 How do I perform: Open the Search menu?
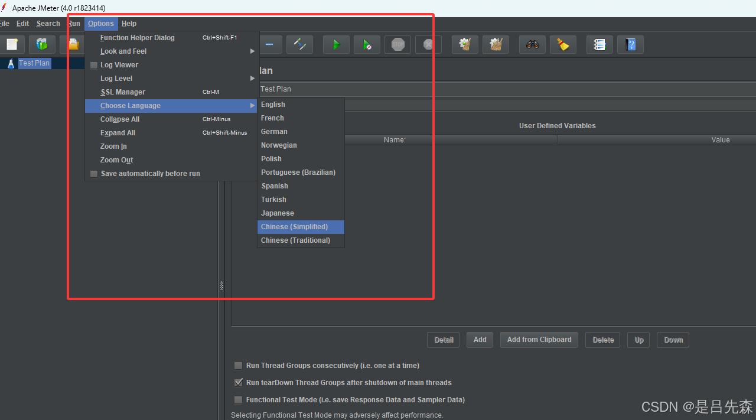(x=48, y=24)
